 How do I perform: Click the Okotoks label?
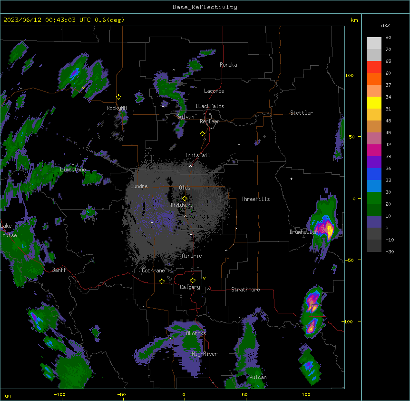[196, 333]
